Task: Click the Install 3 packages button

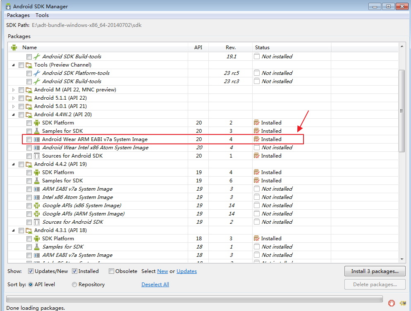Action: (375, 271)
